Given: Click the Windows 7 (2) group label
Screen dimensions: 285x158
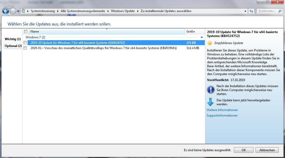Looking at the screenshot, I should point(35,37).
